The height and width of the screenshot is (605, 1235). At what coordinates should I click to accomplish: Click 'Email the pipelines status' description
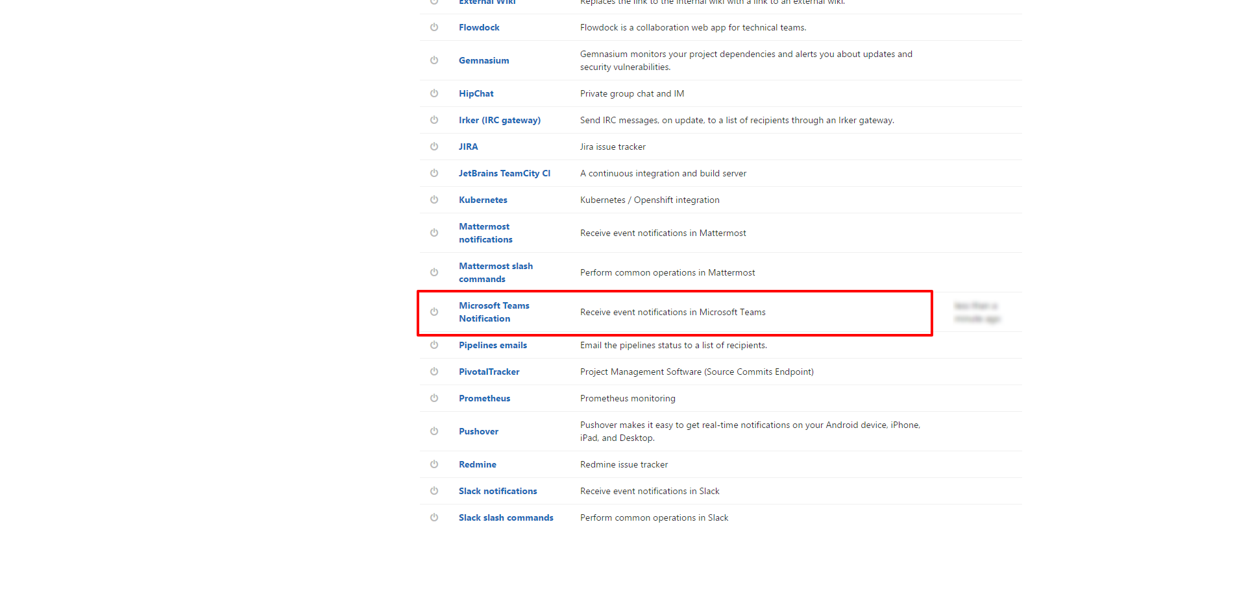674,345
